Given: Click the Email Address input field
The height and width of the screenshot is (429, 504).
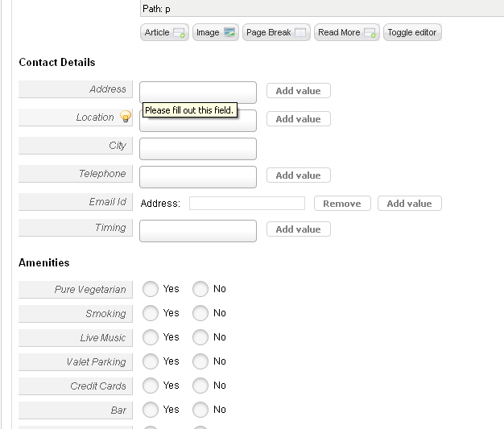Looking at the screenshot, I should click(x=247, y=204).
